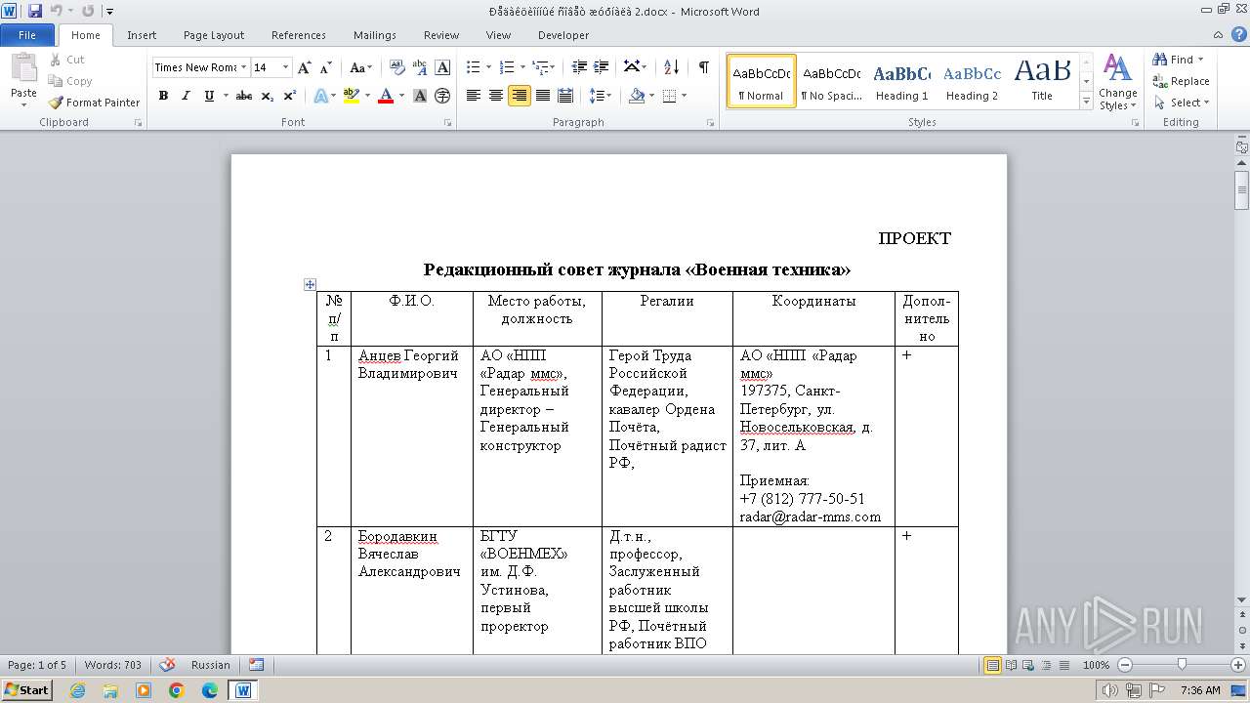Apply the Title style

pyautogui.click(x=1042, y=81)
